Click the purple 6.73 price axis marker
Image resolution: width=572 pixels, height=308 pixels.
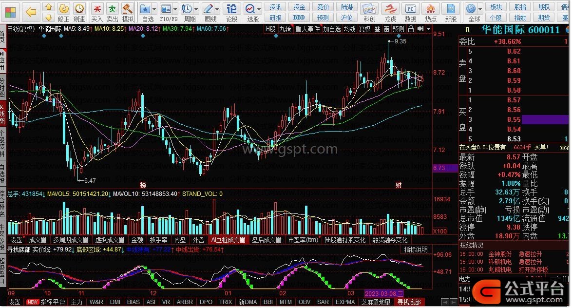(445, 168)
